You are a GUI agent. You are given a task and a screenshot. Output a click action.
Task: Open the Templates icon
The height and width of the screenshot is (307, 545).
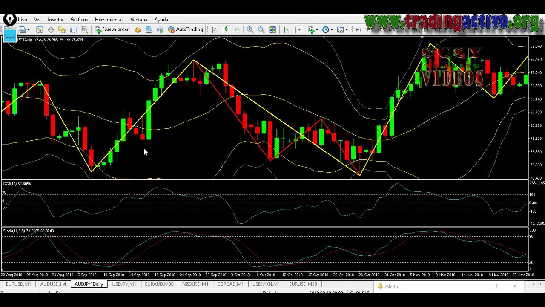click(x=340, y=29)
